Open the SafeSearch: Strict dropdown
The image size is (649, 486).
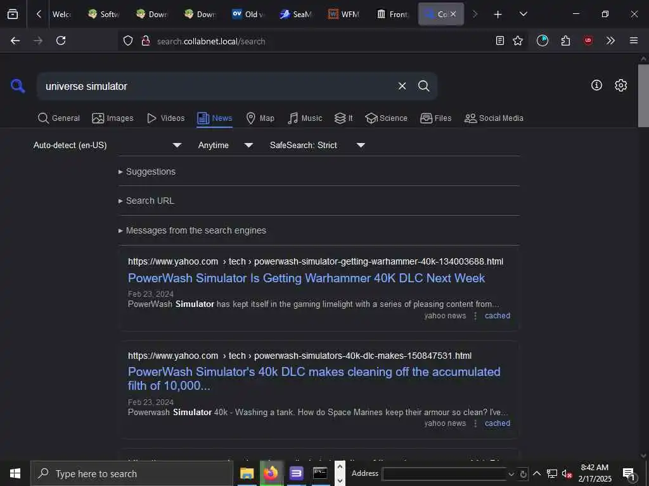click(x=317, y=145)
